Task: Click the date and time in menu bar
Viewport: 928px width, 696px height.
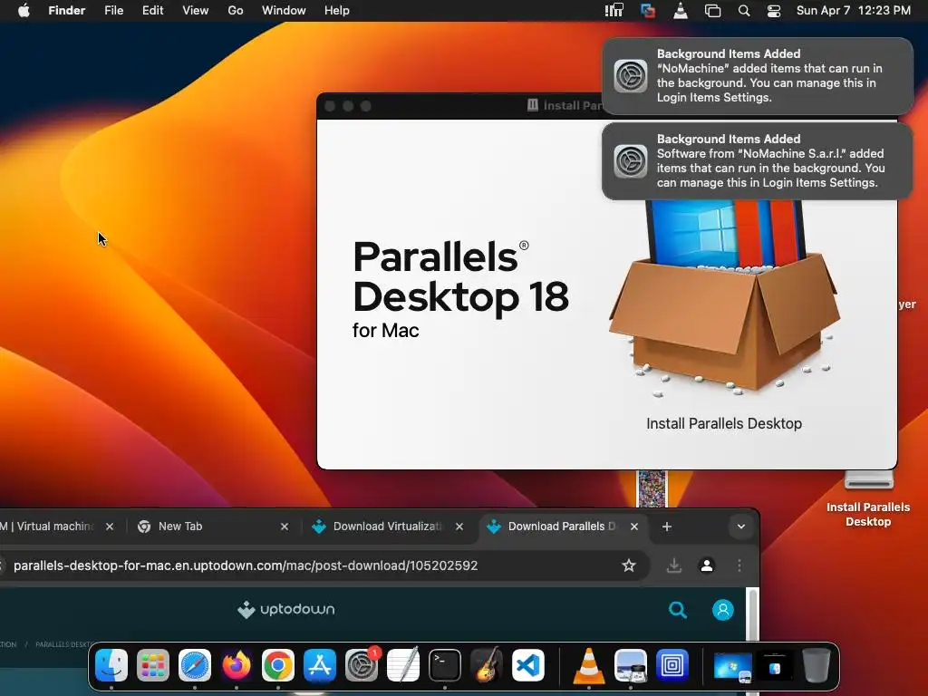Action: pyautogui.click(x=853, y=11)
